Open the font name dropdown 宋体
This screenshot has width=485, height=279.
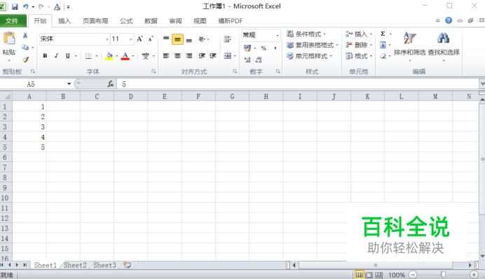[107, 39]
